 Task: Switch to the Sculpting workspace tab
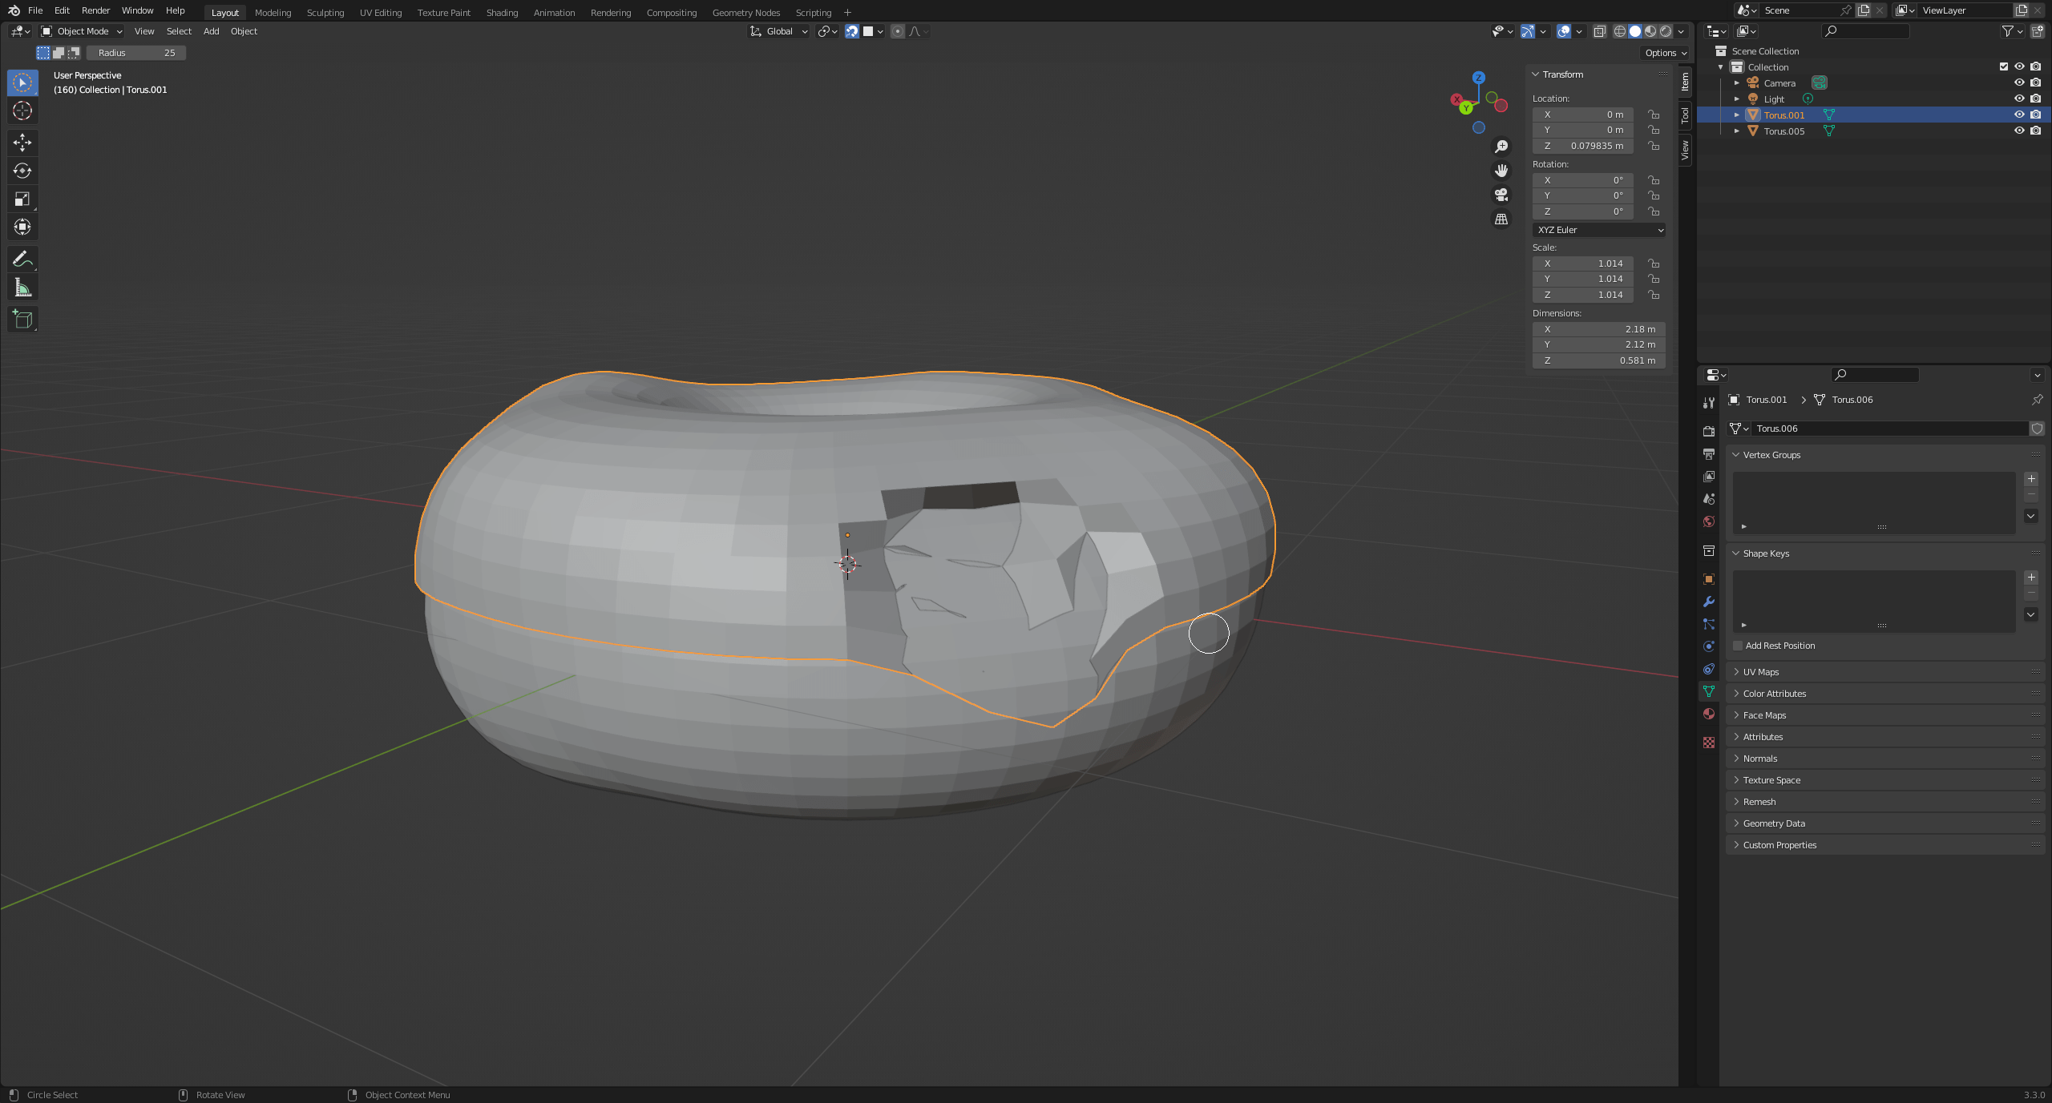tap(325, 12)
